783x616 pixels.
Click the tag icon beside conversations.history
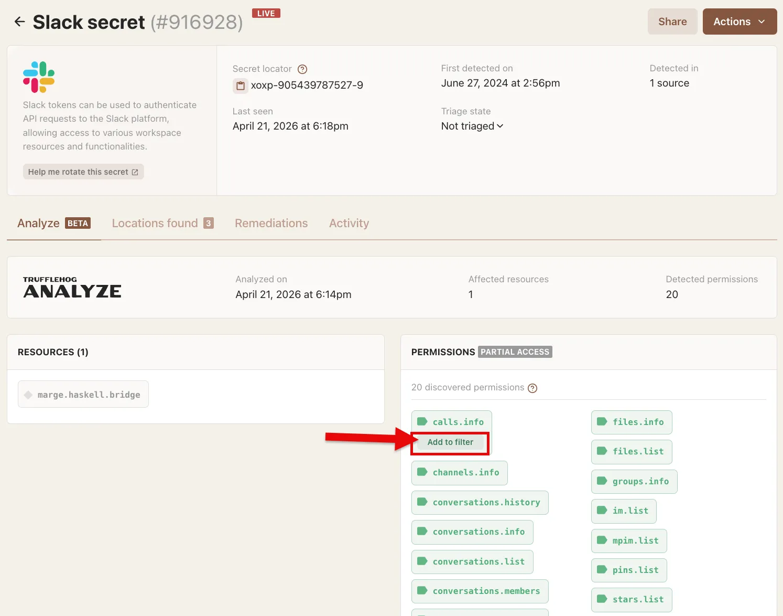[x=422, y=502]
